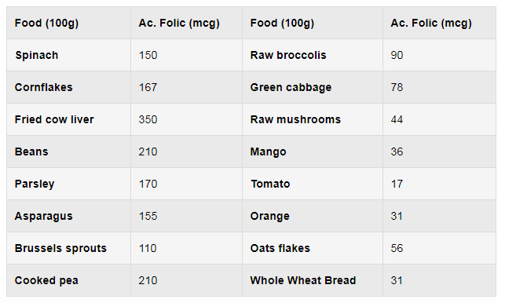Select the Asparagus cell
The image size is (505, 303).
coord(68,216)
